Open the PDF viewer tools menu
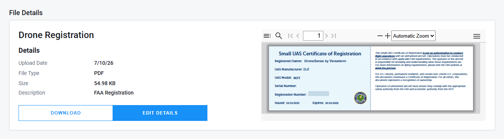 477,36
